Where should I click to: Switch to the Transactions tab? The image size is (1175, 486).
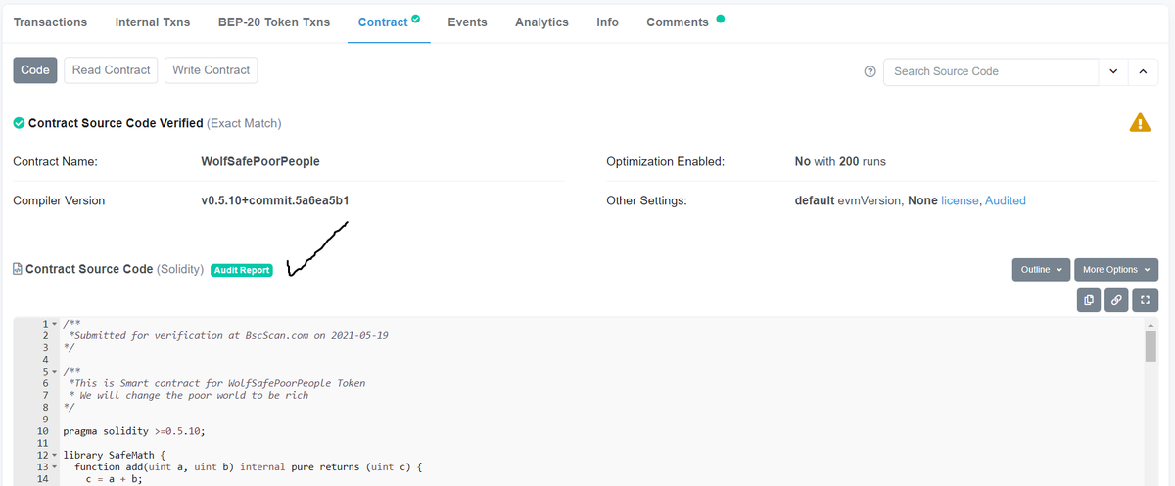pos(50,22)
